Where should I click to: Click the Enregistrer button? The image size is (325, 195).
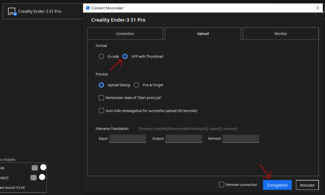click(x=277, y=185)
